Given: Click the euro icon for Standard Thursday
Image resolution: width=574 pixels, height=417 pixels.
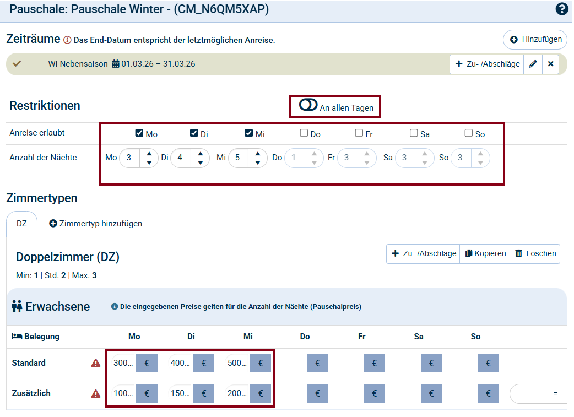Looking at the screenshot, I should (317, 363).
